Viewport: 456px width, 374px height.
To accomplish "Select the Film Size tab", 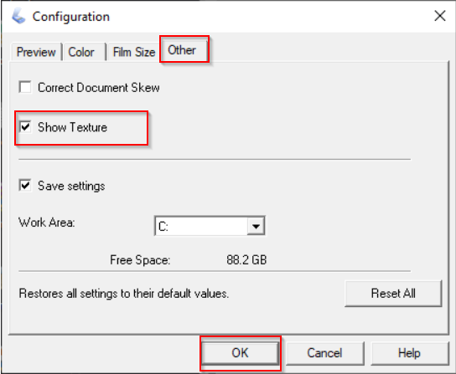I will [x=133, y=52].
